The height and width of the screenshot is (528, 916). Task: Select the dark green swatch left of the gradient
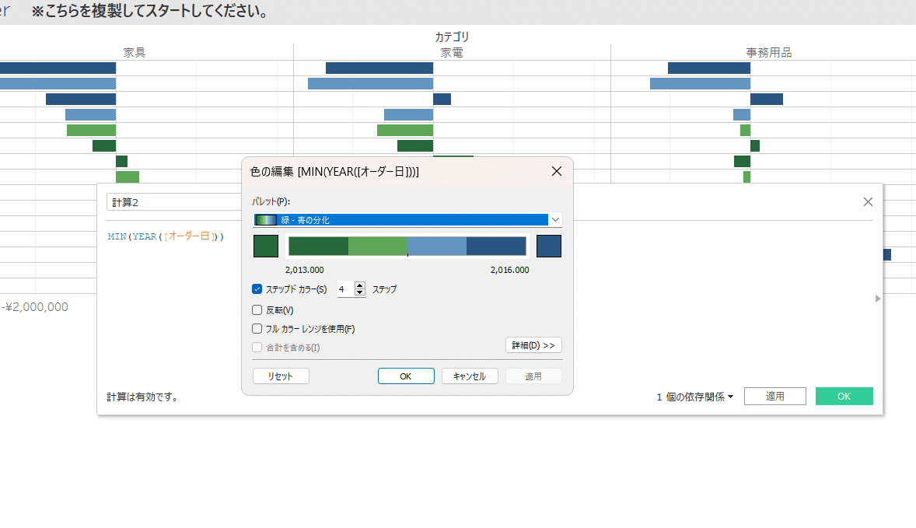[x=265, y=246]
